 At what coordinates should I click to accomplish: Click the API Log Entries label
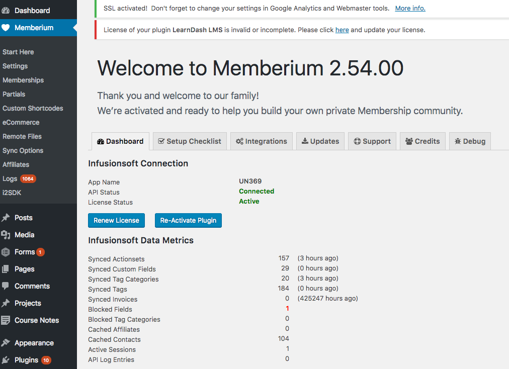coord(111,359)
